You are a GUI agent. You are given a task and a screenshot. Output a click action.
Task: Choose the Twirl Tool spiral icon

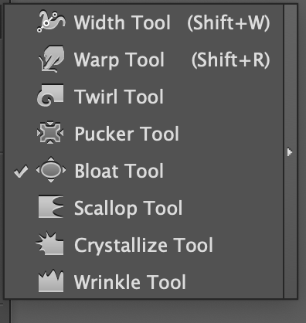[x=50, y=95]
